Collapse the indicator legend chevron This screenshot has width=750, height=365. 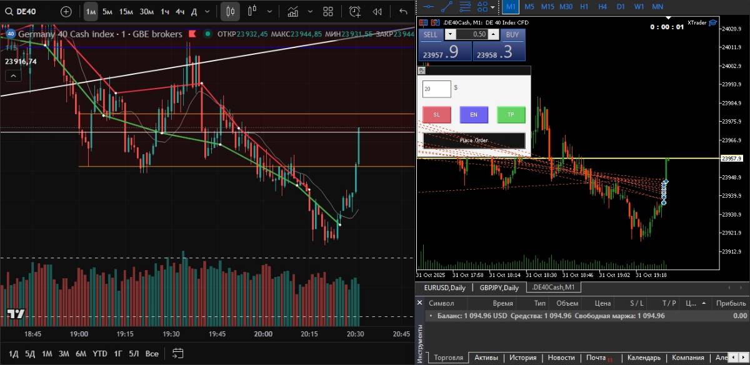click(x=12, y=75)
